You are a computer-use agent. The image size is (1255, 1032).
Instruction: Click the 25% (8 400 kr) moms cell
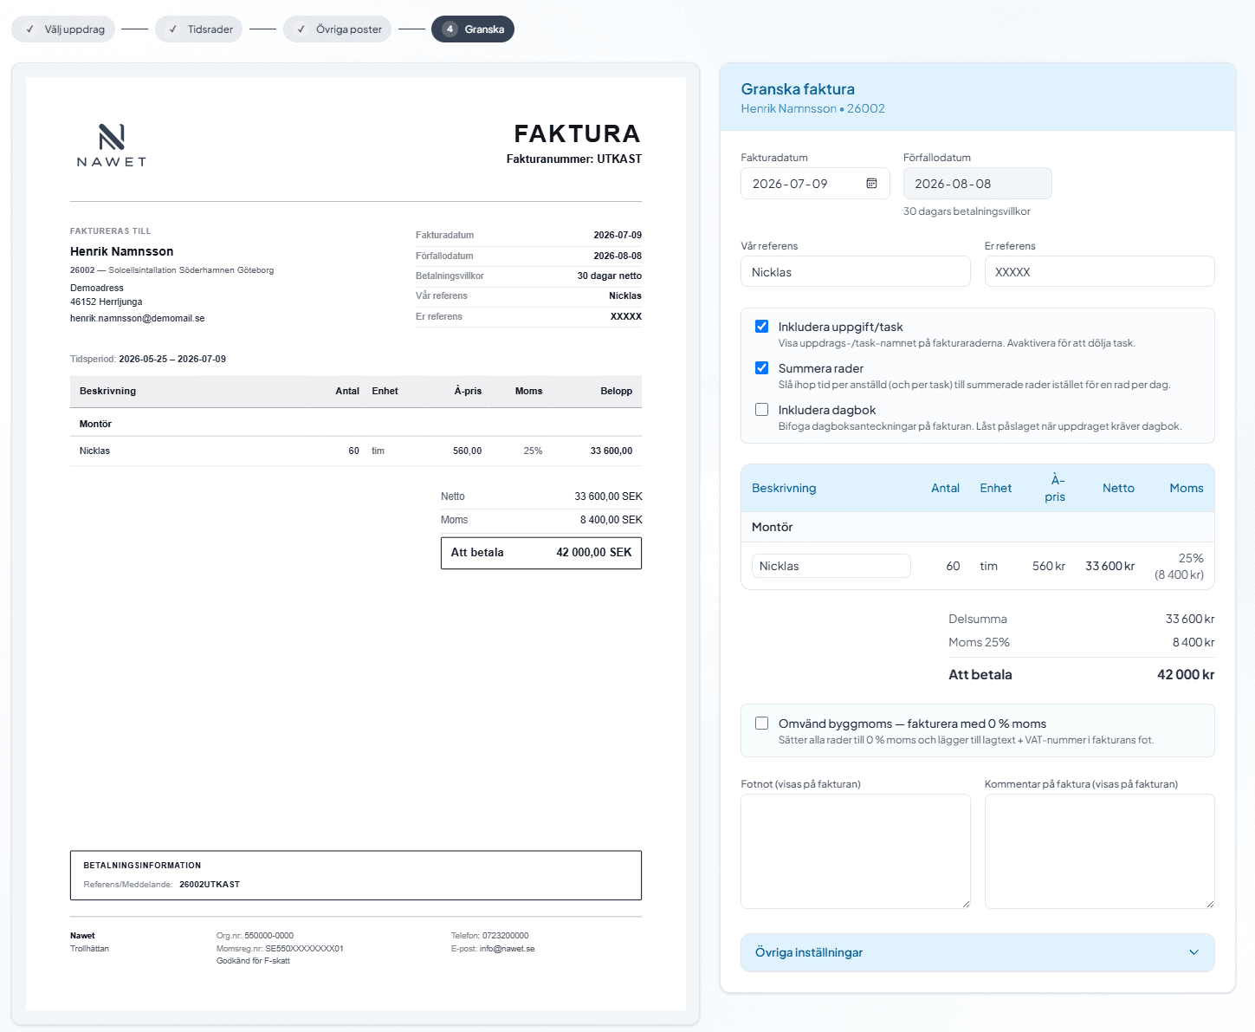[x=1179, y=566]
